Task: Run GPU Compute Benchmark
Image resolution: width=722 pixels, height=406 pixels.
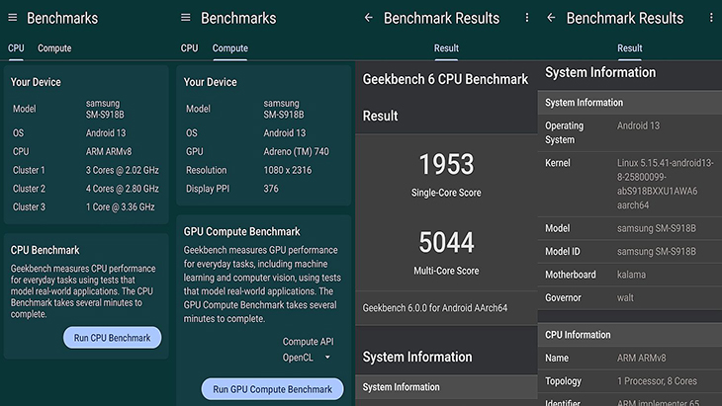Action: coord(272,389)
